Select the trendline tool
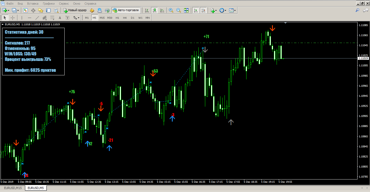The width and height of the screenshot is (370, 192). [37, 18]
